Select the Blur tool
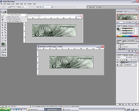Screen dimensions: 139x111 click(x=2, y=30)
